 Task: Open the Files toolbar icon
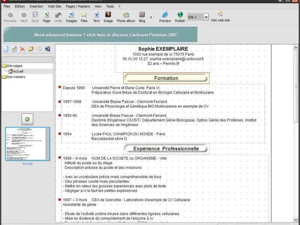[x=84, y=16]
